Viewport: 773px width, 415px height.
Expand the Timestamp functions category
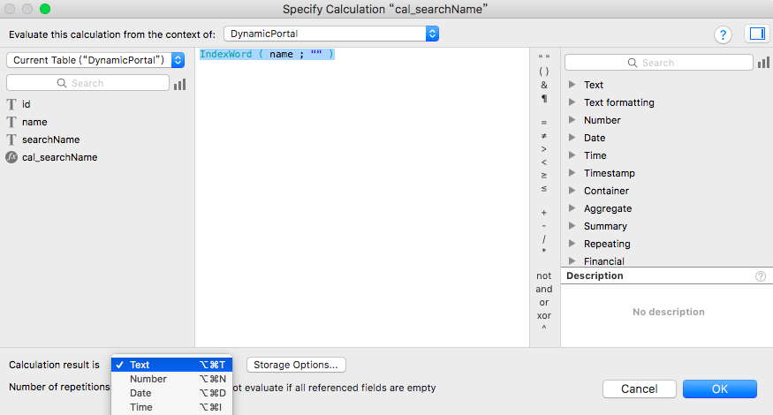point(572,173)
